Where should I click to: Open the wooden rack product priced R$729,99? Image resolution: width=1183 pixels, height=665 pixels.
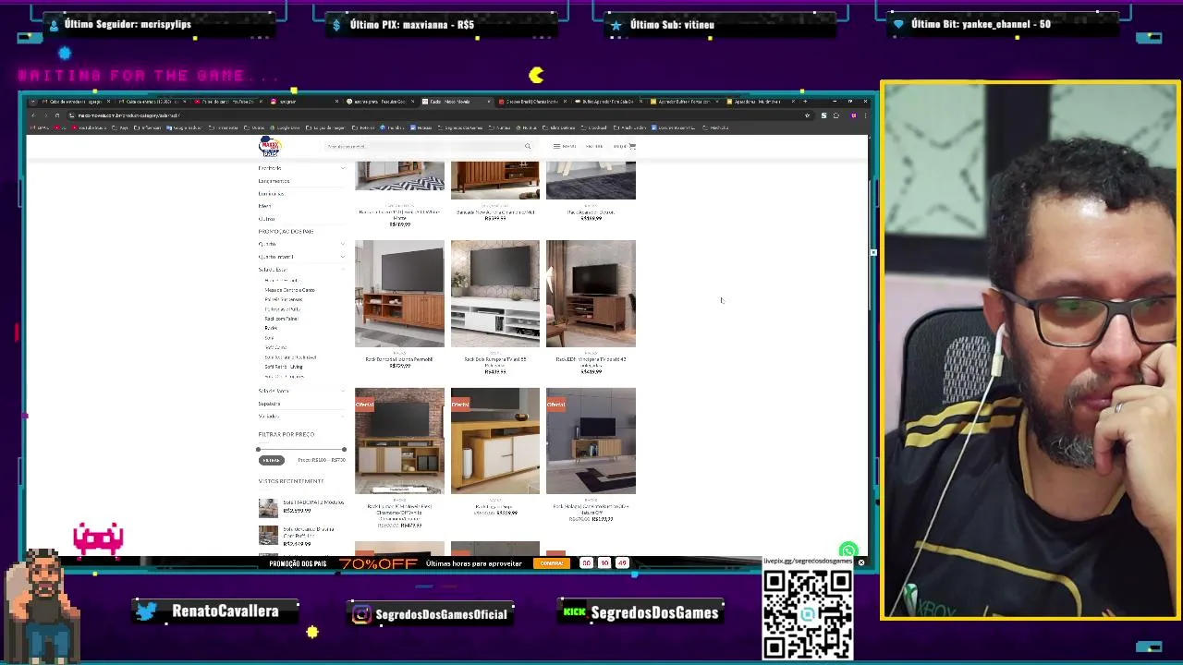click(x=399, y=294)
